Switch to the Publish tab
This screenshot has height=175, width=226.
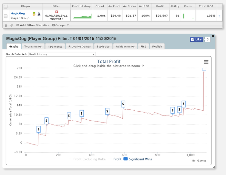point(157,47)
